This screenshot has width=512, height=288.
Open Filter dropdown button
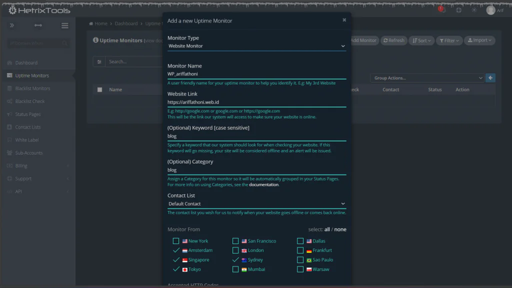(449, 40)
